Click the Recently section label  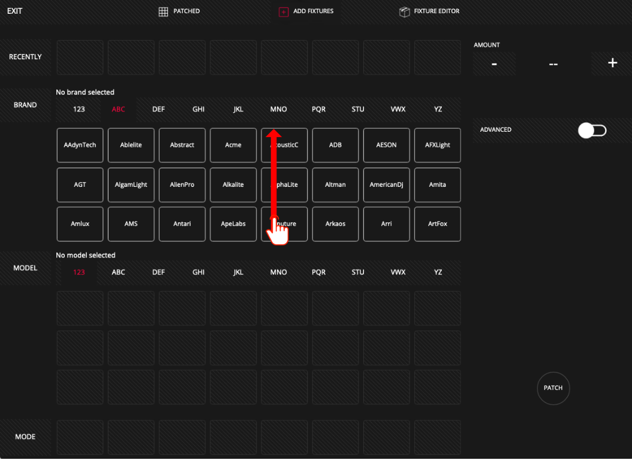pos(25,57)
